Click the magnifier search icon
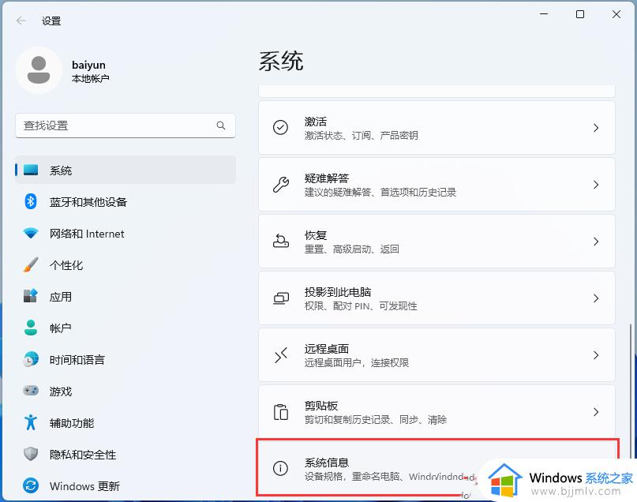The image size is (637, 502). coord(220,126)
